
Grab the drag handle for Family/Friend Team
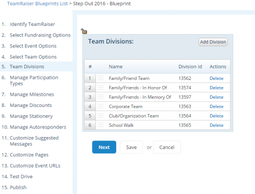pos(100,78)
